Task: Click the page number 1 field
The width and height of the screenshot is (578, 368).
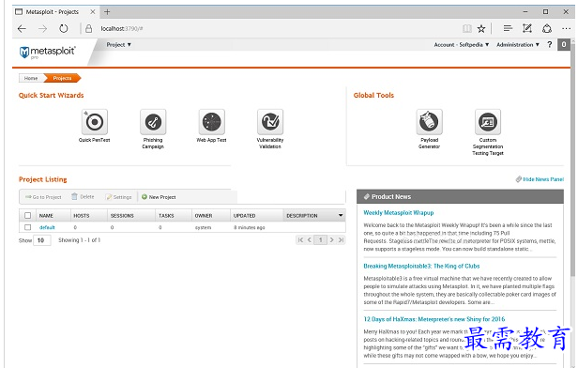Action: pos(321,240)
